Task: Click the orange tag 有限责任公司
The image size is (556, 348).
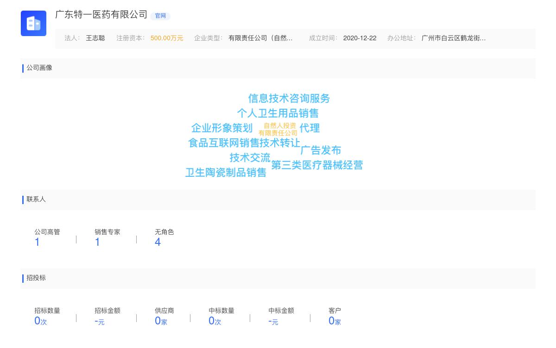Action: 278,133
